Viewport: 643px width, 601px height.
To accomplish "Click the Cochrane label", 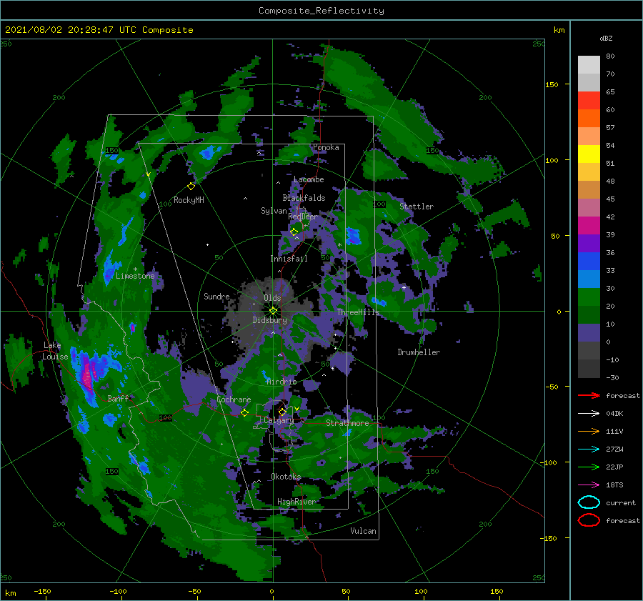I will pos(234,399).
